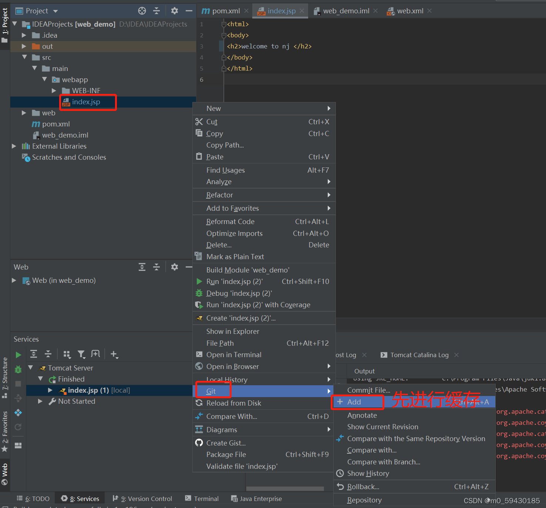Expand the .idea folder
Image resolution: width=546 pixels, height=508 pixels.
[24, 35]
